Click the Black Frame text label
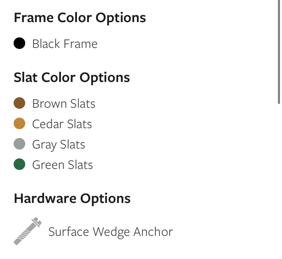The image size is (282, 259). tap(65, 44)
